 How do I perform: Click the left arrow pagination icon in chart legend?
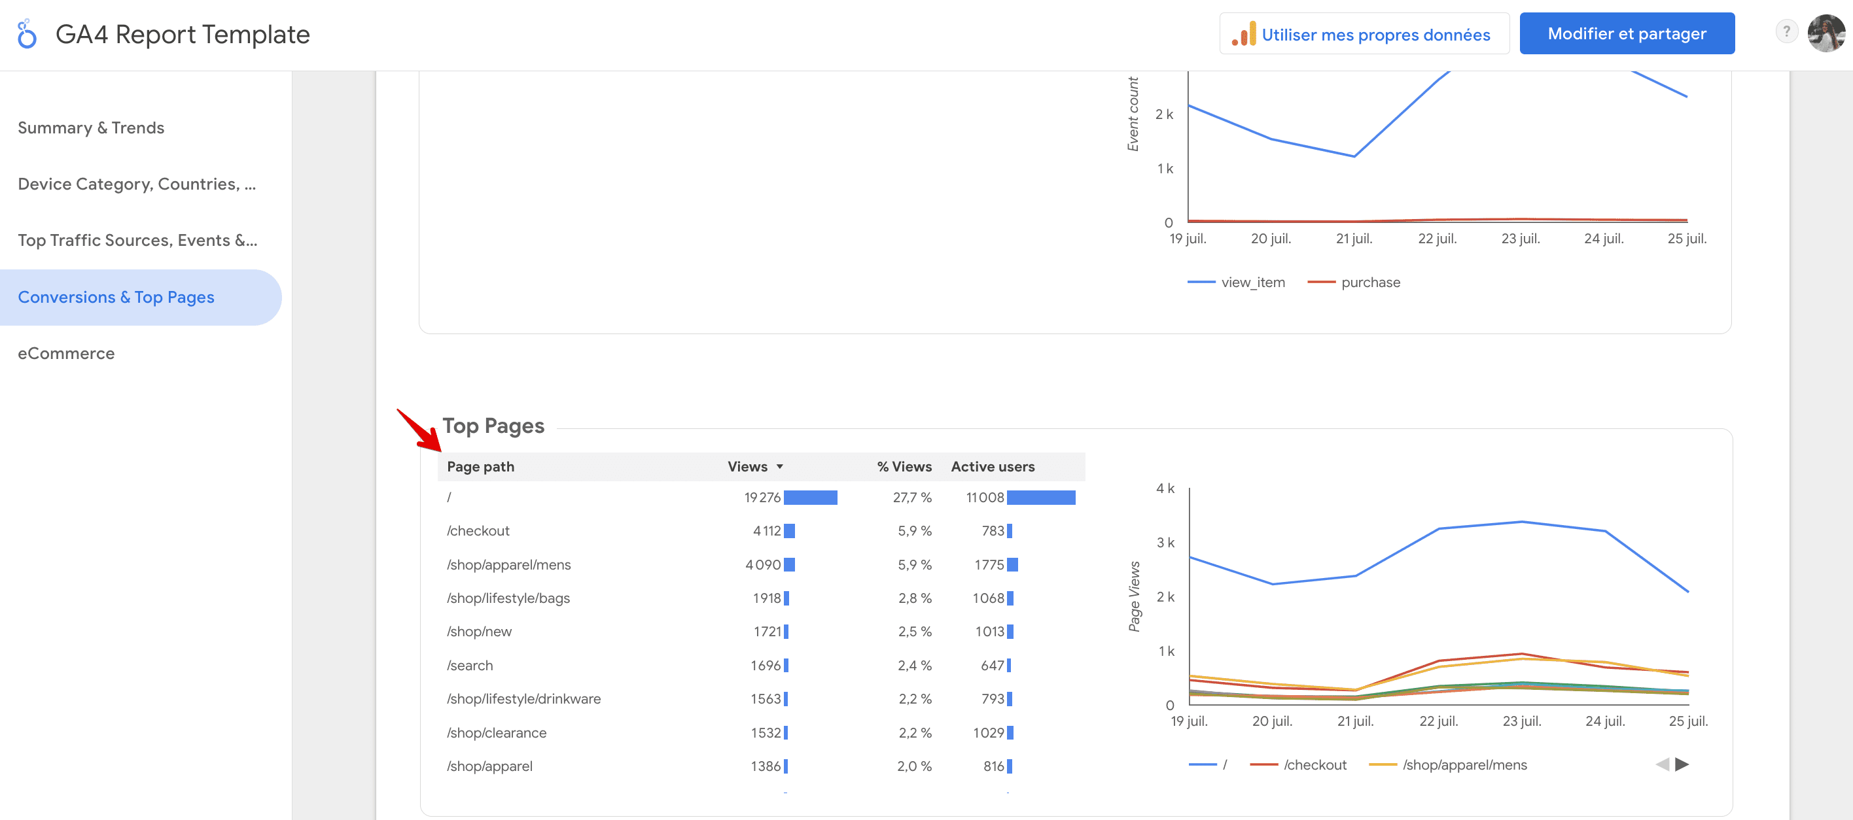point(1663,764)
